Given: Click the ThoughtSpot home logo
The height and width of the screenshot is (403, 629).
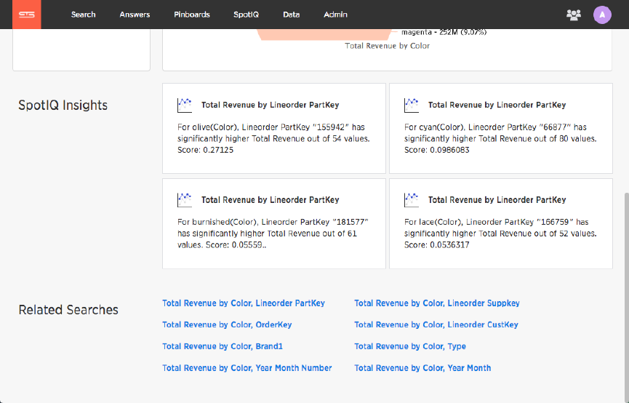Looking at the screenshot, I should click(26, 15).
